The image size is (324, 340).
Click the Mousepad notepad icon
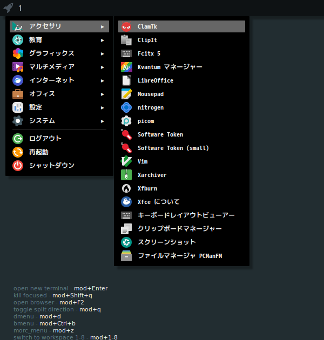(126, 94)
